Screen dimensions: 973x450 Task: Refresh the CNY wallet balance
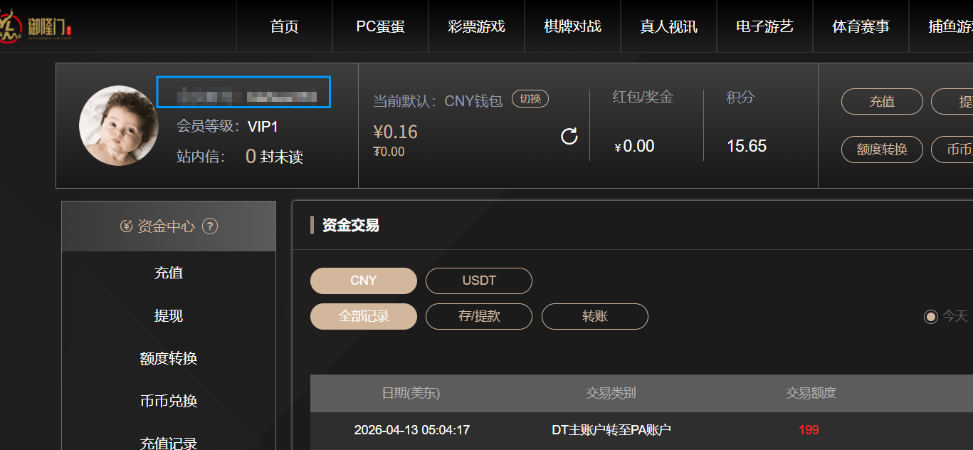[569, 136]
